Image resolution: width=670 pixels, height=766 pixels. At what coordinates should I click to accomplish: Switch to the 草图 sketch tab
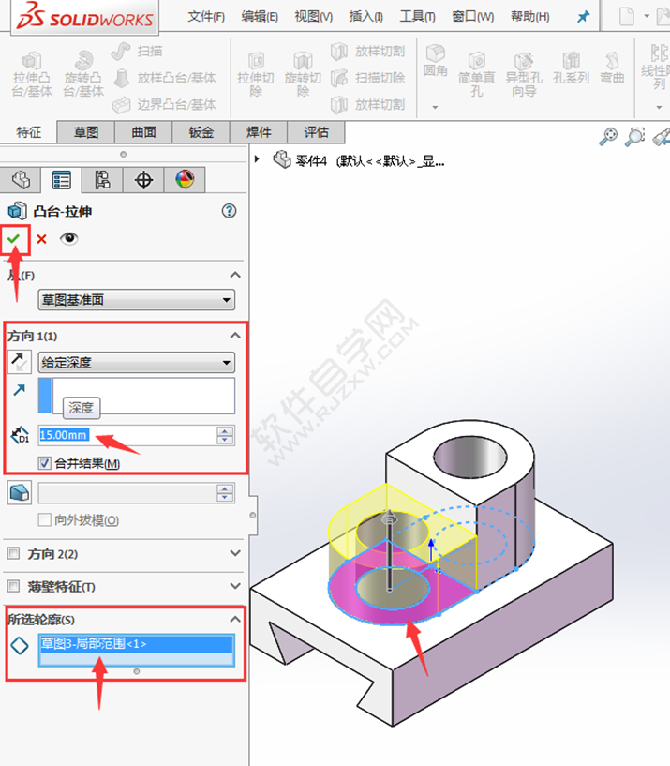pyautogui.click(x=86, y=132)
